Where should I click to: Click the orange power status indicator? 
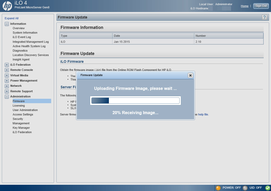218,188
